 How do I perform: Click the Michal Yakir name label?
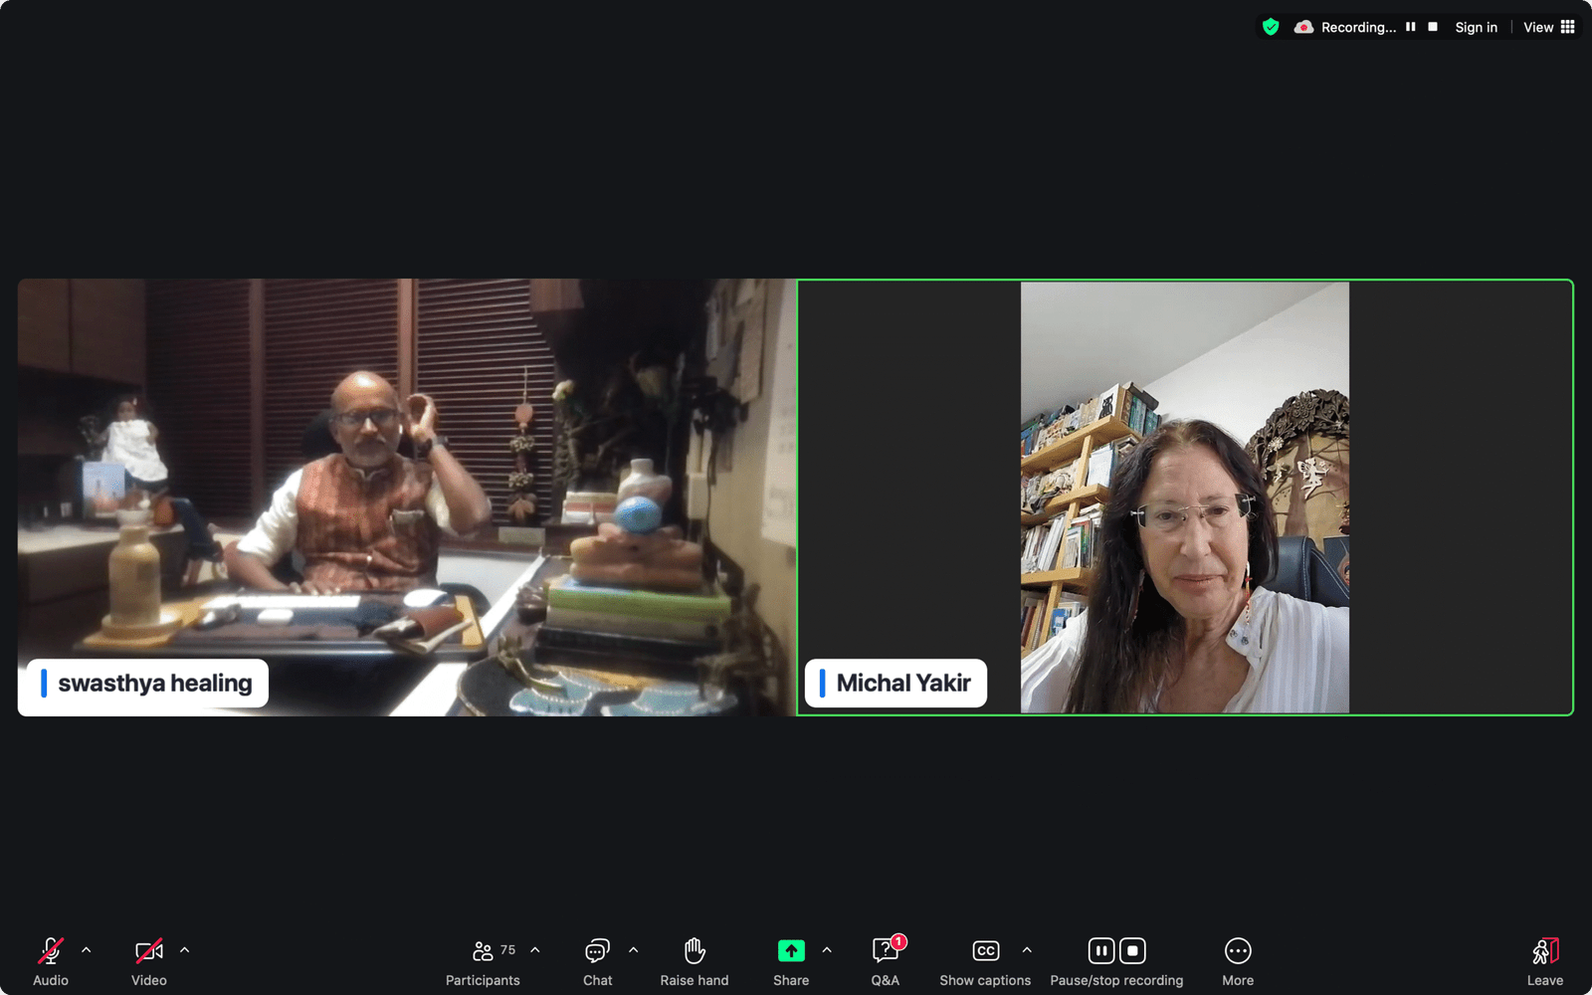click(895, 684)
